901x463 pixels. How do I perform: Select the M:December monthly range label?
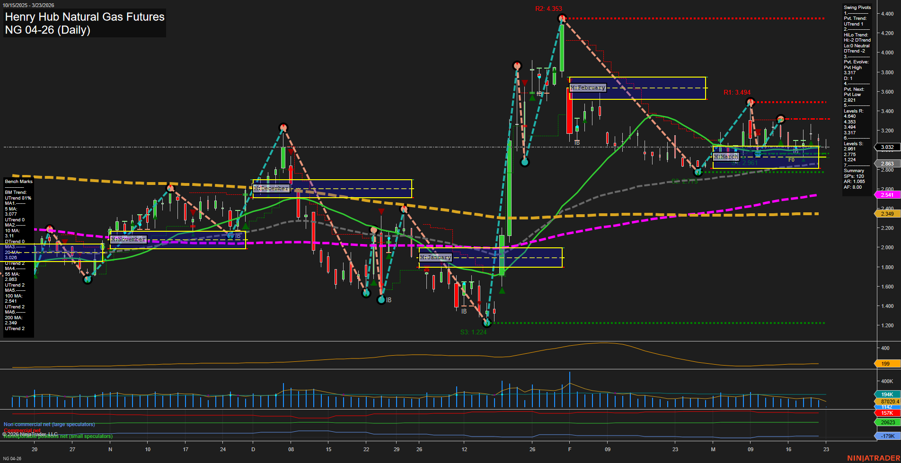[x=271, y=188]
